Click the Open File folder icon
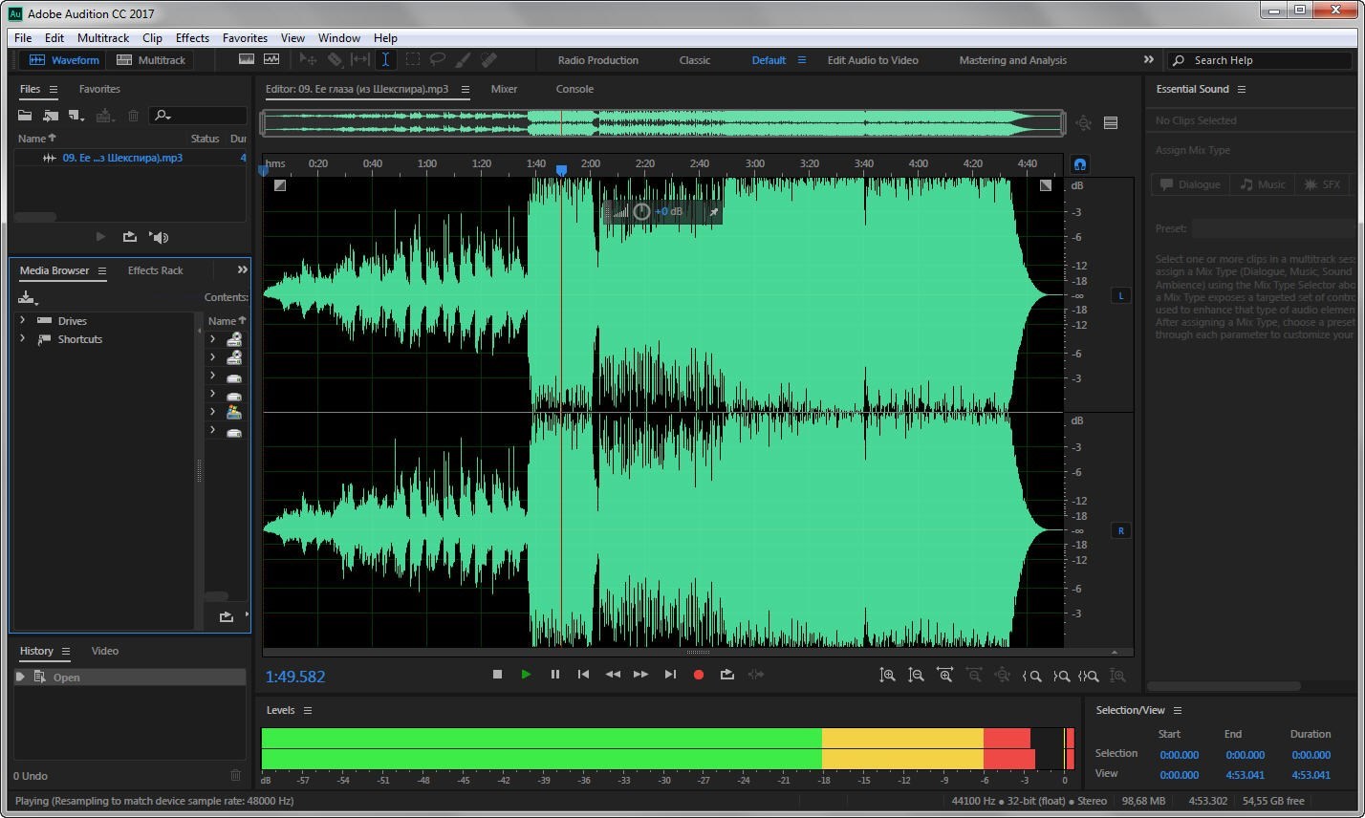Screen dimensions: 1365x818 click(x=25, y=116)
